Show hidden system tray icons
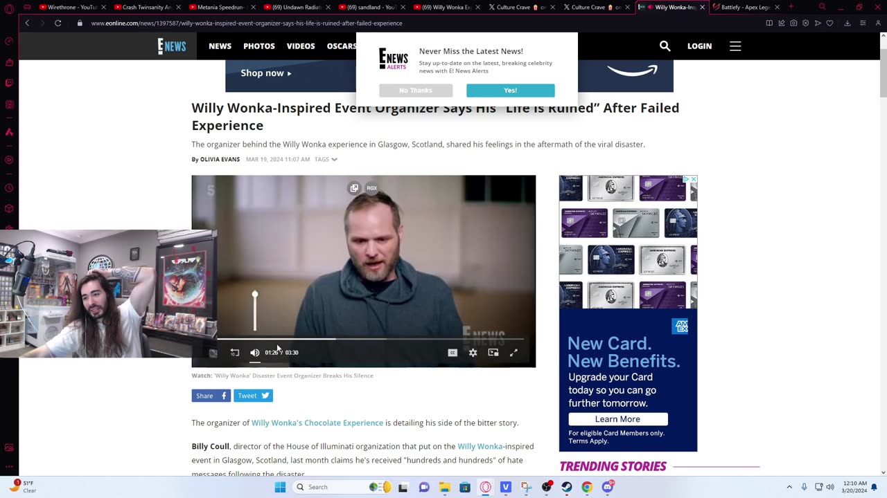Viewport: 887px width, 498px height. click(789, 487)
